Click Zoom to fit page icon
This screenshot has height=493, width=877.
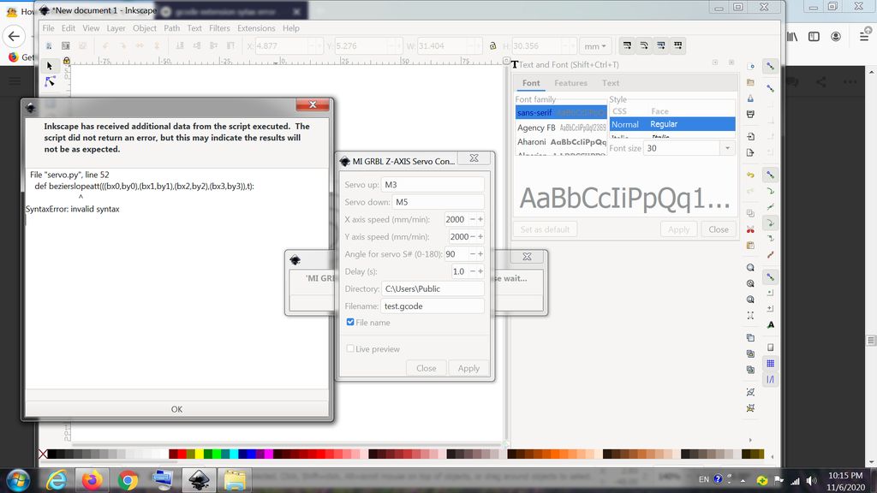coord(750,300)
